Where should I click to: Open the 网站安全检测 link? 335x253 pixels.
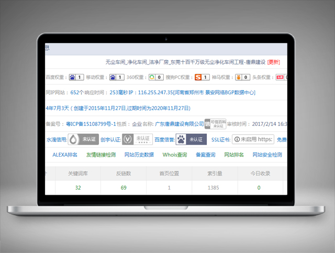click(267, 155)
